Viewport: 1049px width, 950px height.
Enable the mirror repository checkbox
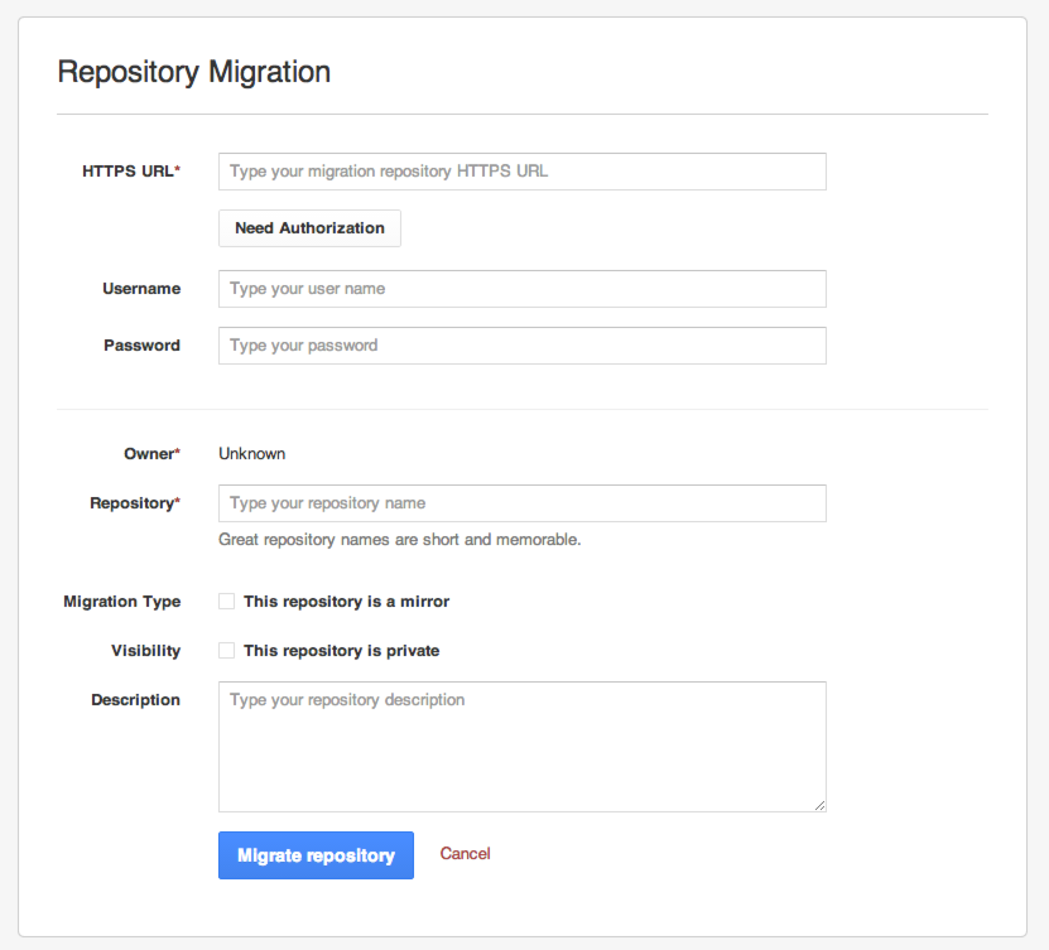point(227,601)
